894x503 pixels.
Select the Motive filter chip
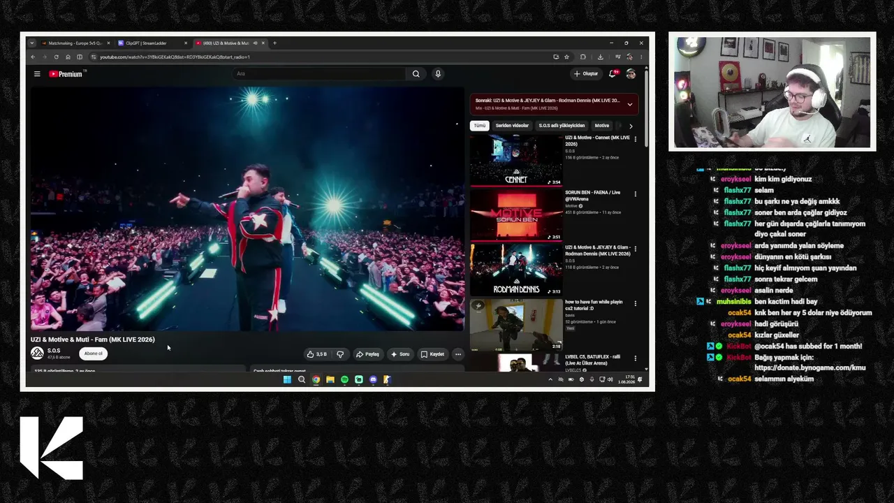click(x=601, y=126)
